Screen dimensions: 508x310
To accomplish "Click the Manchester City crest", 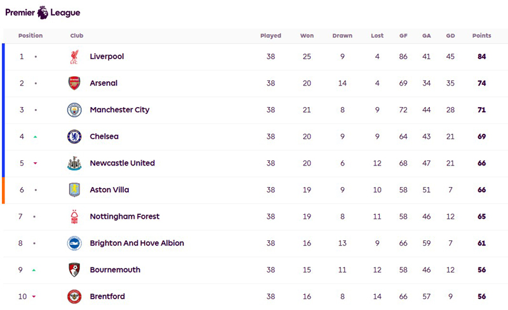I will 74,110.
